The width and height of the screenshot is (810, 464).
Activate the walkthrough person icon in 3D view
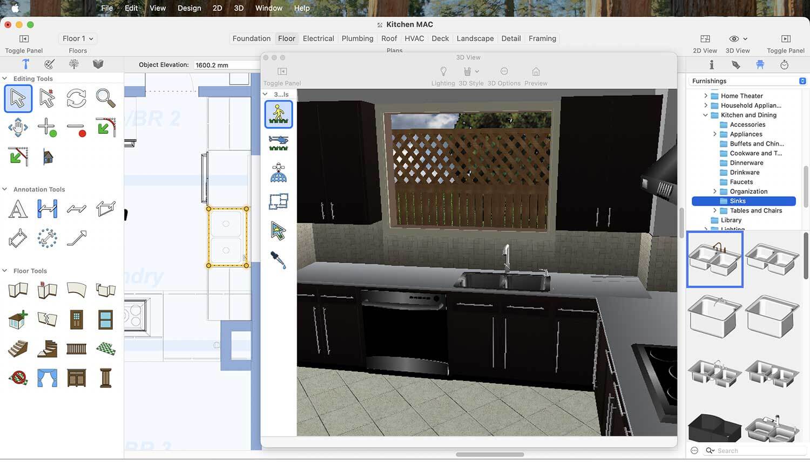pos(279,114)
